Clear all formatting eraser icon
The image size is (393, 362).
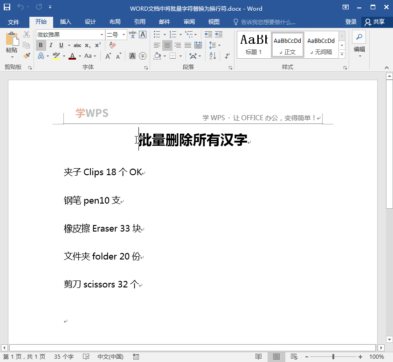(x=112, y=45)
